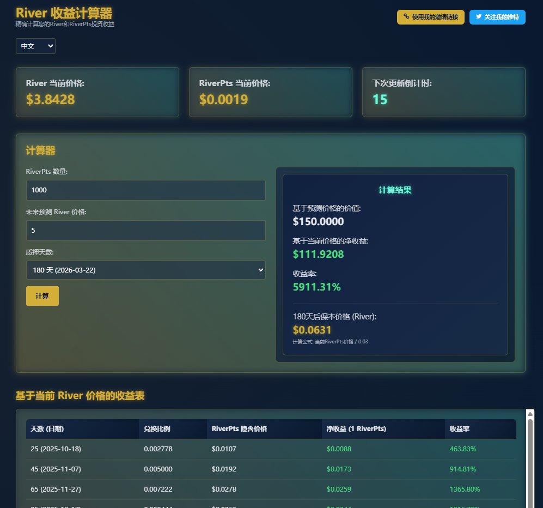Click the River 当前价格 $3.8428 card
Image resolution: width=543 pixels, height=508 pixels.
tap(97, 92)
